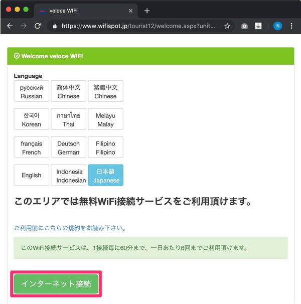
Task: Choose English language
Action: (32, 175)
